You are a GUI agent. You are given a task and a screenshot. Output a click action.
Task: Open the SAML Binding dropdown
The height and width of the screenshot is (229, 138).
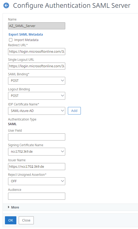(x=37, y=81)
